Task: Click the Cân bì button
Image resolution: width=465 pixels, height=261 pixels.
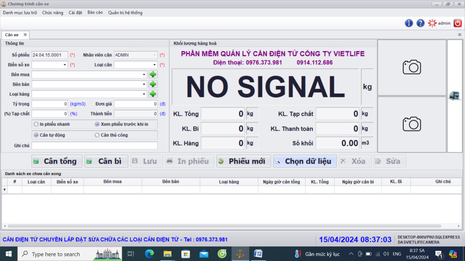Action: tap(106, 161)
